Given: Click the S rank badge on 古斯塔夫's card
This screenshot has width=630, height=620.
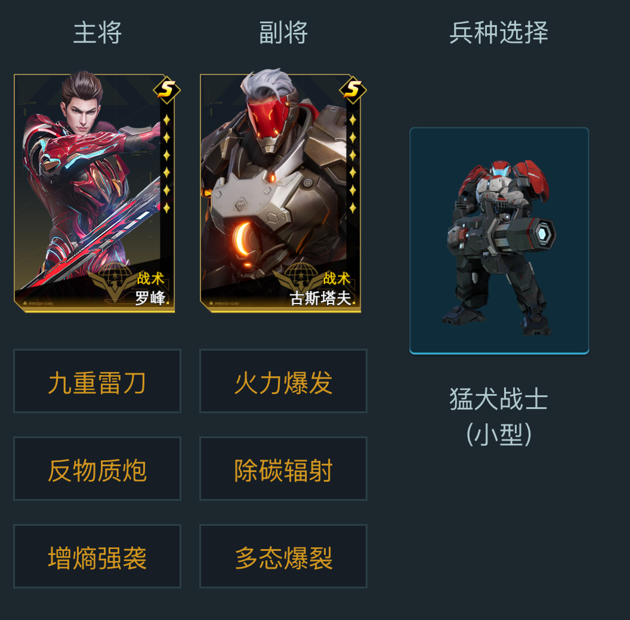Looking at the screenshot, I should (x=353, y=89).
